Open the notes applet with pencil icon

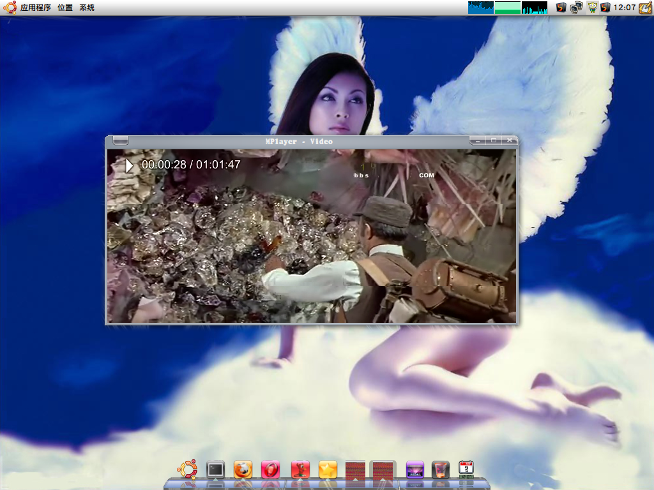click(645, 8)
